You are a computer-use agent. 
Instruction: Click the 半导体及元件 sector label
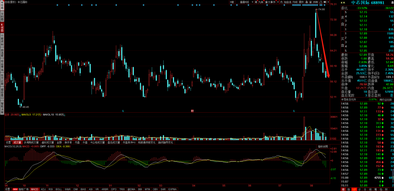tap(348, 100)
